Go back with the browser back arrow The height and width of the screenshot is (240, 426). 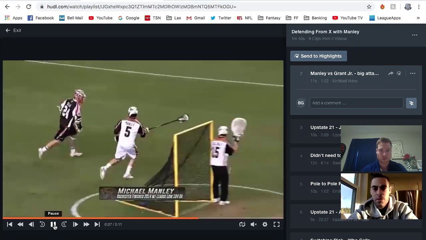point(7,7)
